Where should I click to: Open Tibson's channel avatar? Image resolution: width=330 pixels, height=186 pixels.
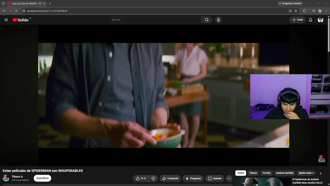coord(6,178)
